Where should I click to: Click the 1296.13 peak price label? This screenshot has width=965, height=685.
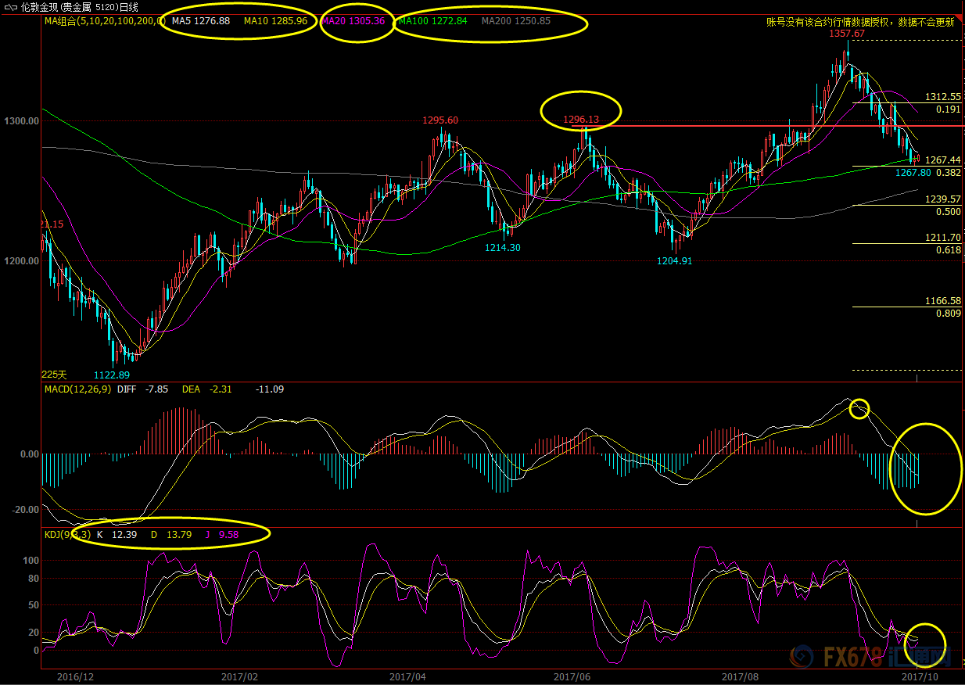(581, 120)
